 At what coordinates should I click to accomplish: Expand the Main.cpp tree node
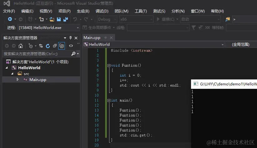pyautogui.click(x=18, y=79)
